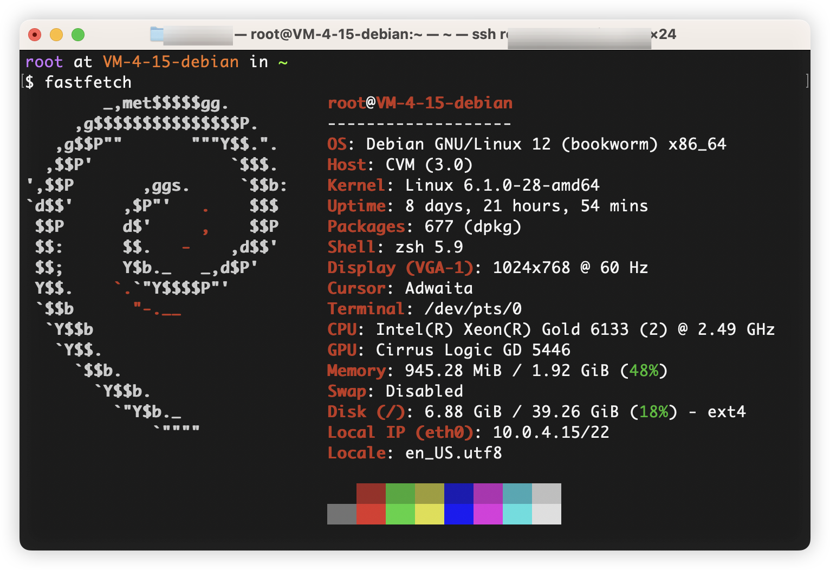Close the terminal window with red button
The image size is (830, 570).
35,35
